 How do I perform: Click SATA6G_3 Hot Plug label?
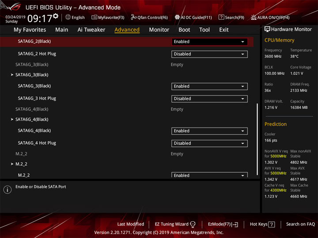[37, 98]
